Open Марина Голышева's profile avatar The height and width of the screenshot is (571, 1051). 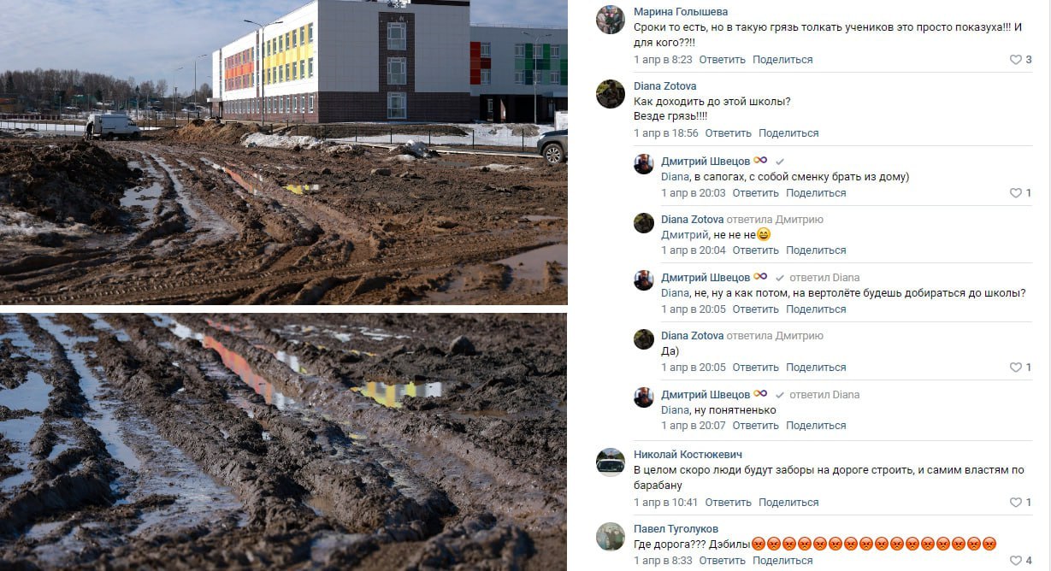611,20
